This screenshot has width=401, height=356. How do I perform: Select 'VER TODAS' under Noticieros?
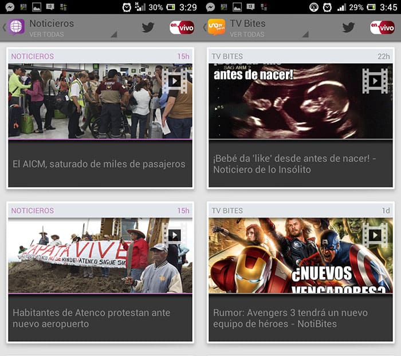[x=46, y=34]
